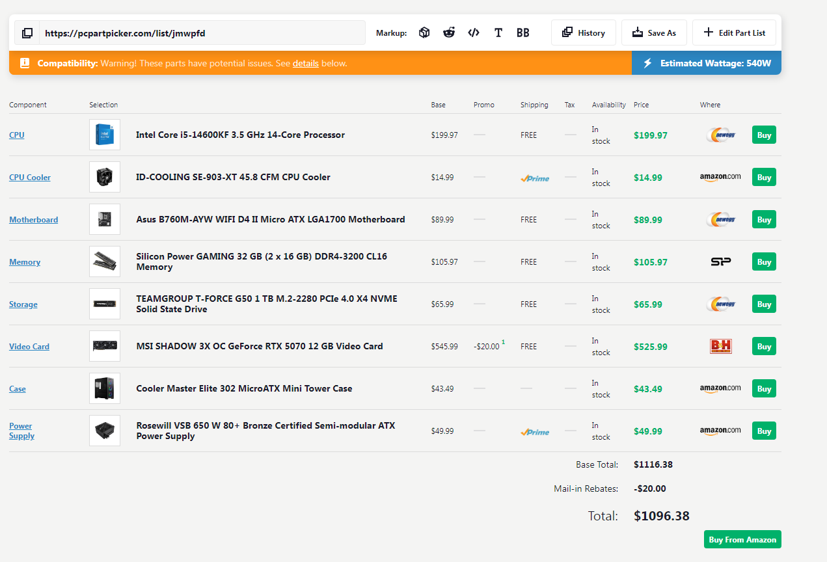Open the CPU component link
This screenshot has height=562, width=827.
pos(17,135)
